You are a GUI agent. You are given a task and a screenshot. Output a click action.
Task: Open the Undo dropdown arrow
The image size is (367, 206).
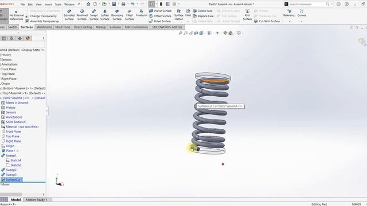click(137, 4)
